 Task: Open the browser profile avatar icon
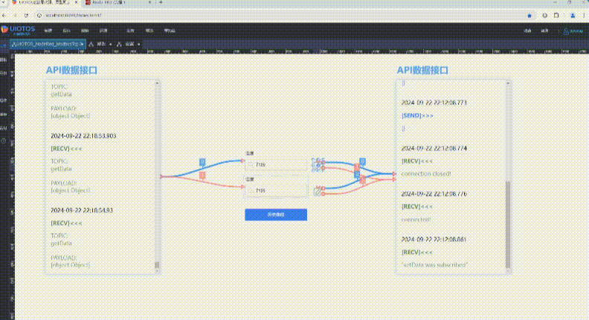[x=573, y=16]
